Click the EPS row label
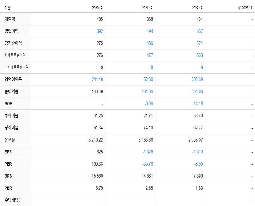This screenshot has width=255, height=206. 8,152
